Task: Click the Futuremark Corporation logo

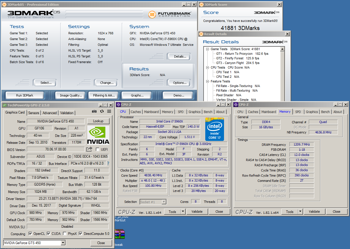Action: (x=170, y=14)
